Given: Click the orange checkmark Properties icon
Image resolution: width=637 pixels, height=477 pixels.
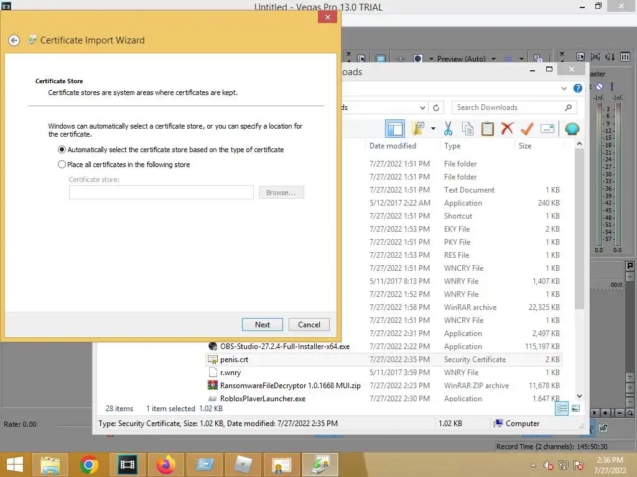Looking at the screenshot, I should (527, 129).
